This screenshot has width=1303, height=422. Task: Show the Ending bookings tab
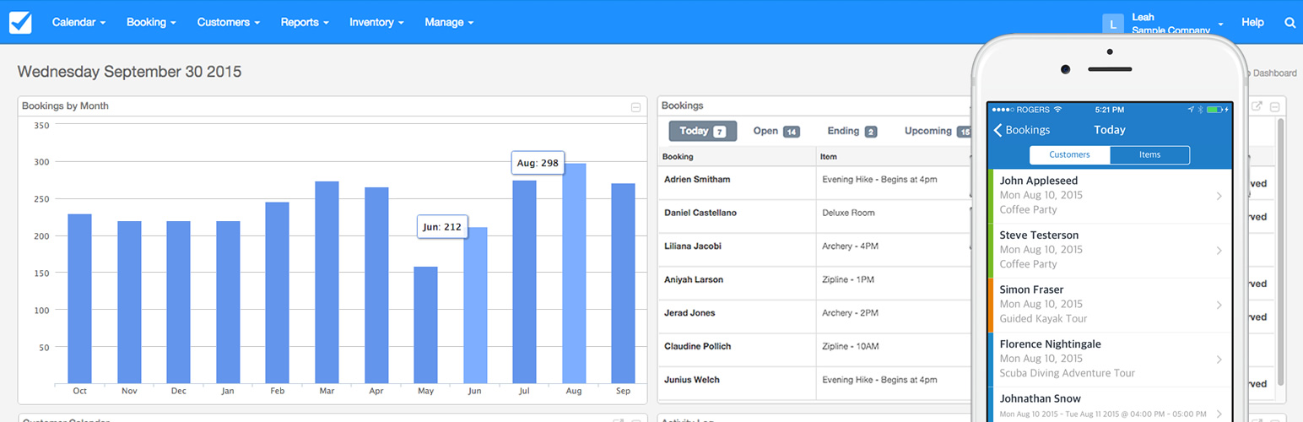851,132
